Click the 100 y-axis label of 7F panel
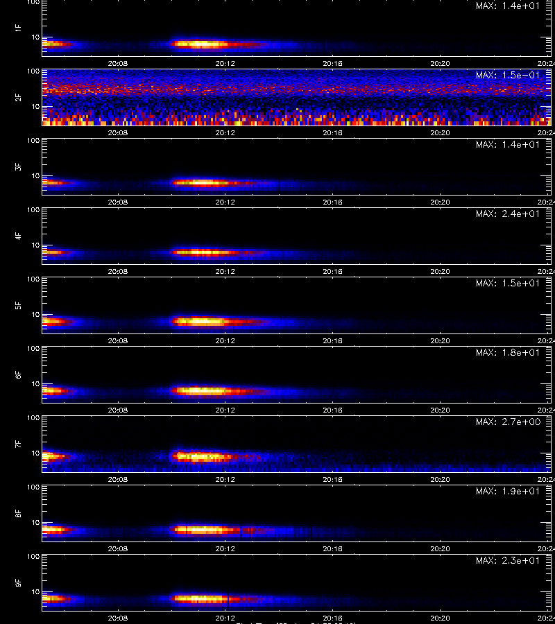 (x=33, y=418)
